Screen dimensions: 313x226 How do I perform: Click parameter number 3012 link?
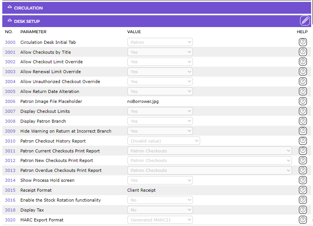[10, 160]
